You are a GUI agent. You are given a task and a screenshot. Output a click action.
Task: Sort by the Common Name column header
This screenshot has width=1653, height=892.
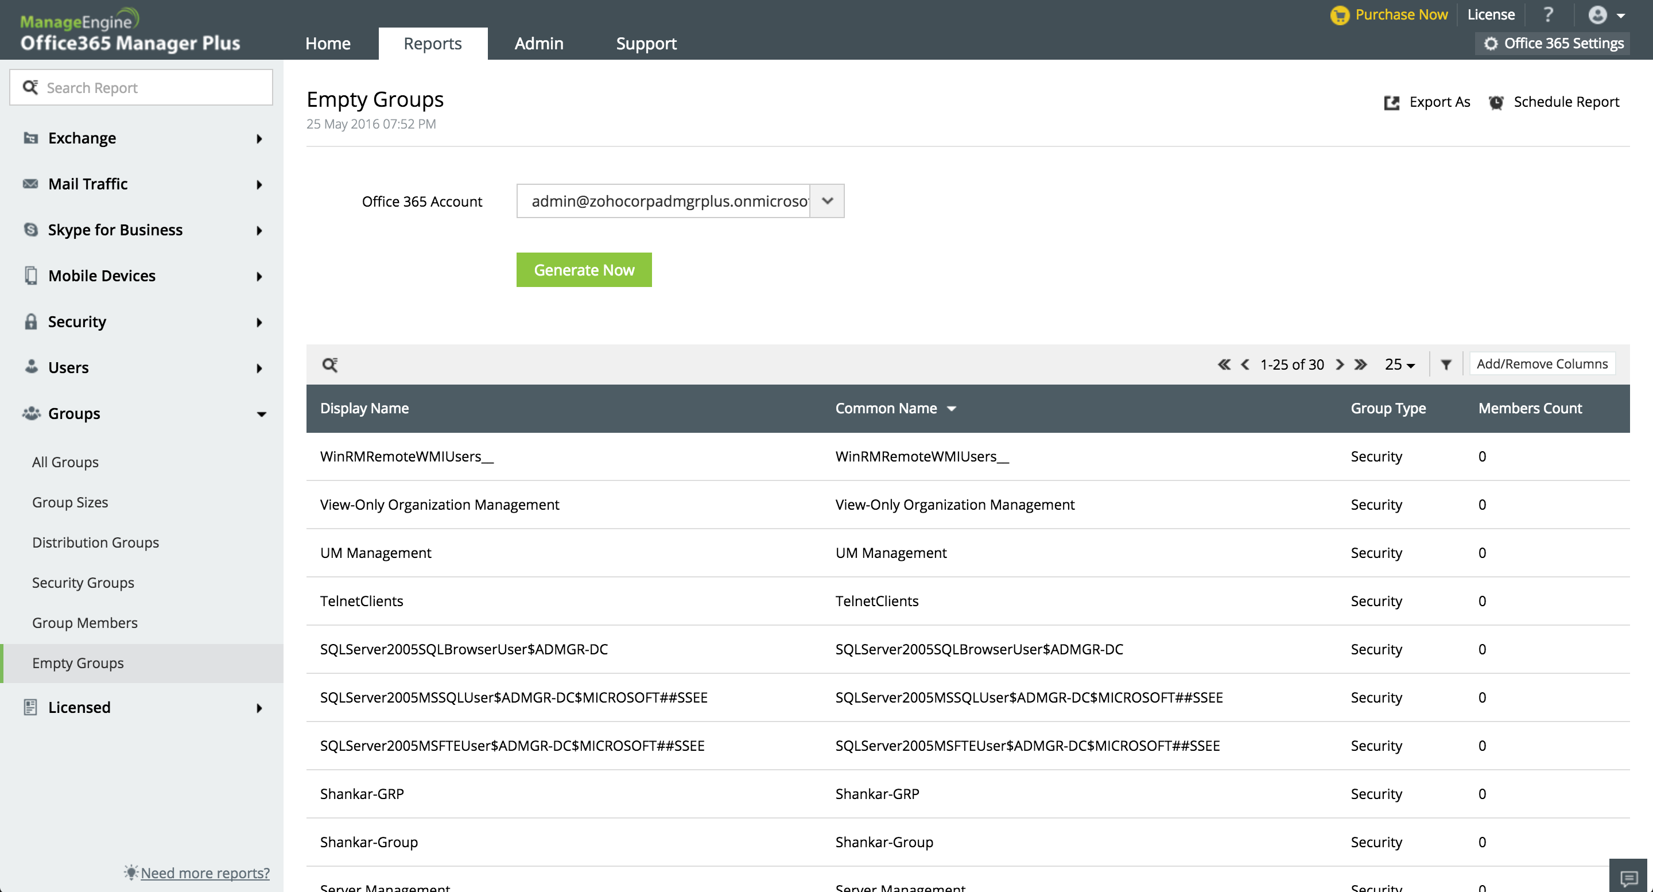coord(886,408)
